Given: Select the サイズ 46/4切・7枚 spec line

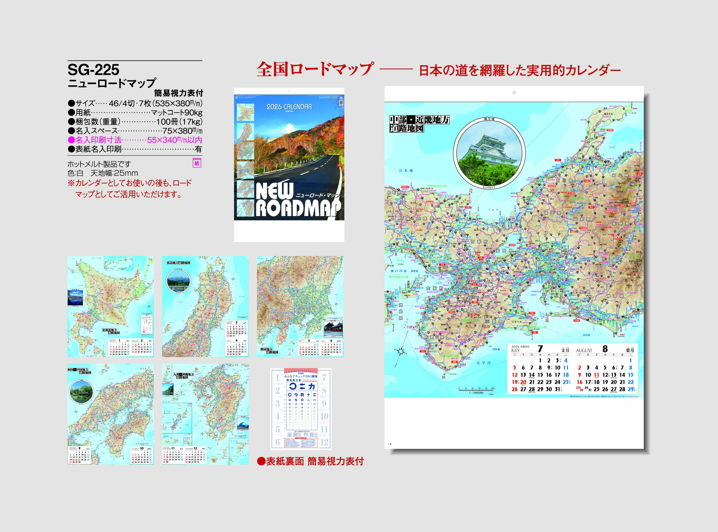Looking at the screenshot, I should coord(135,103).
